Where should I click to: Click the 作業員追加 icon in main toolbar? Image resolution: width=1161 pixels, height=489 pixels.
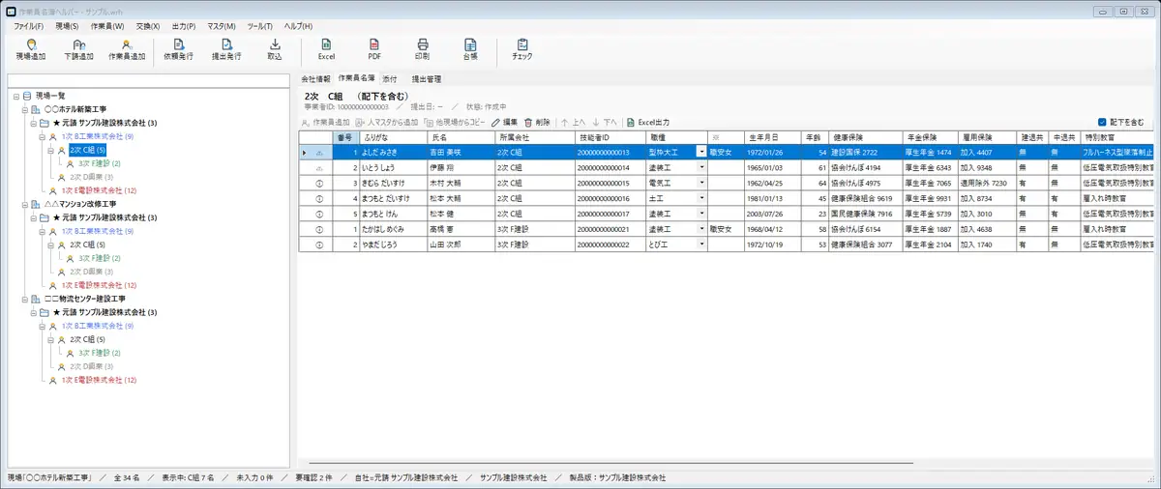coord(127,44)
